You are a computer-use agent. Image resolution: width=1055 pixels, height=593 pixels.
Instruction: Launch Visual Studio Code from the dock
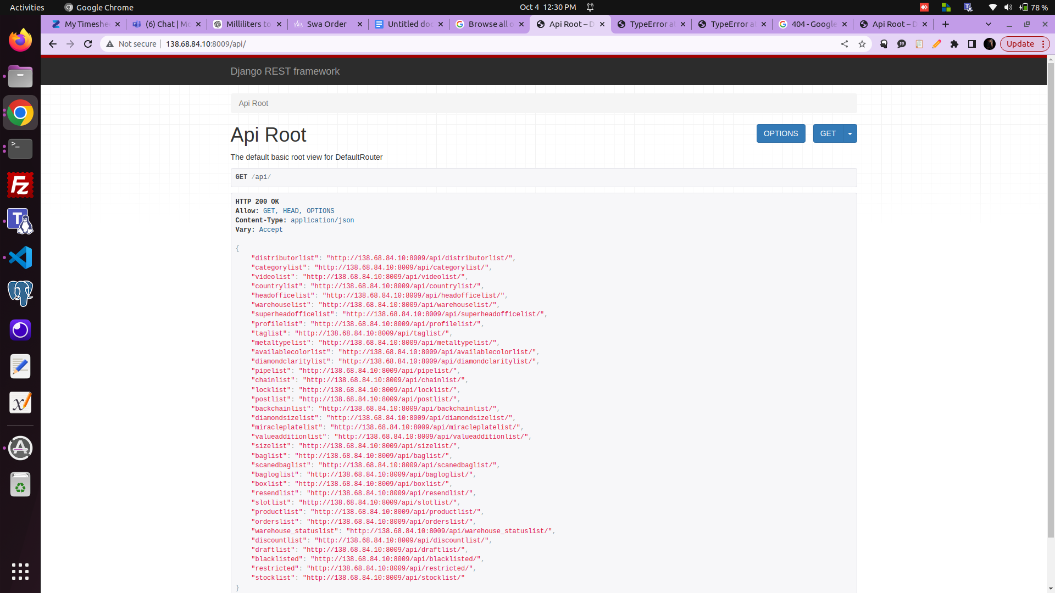(x=20, y=258)
